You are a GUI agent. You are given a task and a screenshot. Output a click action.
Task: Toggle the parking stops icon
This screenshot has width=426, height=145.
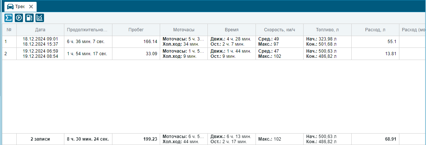click(x=19, y=18)
